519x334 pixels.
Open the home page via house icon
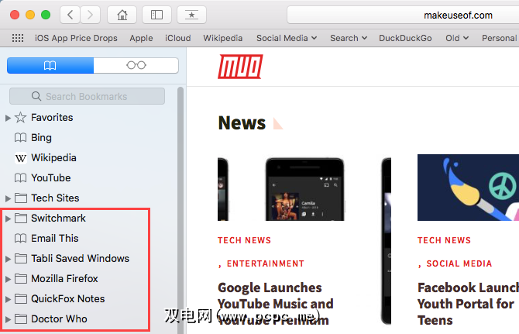coord(122,15)
